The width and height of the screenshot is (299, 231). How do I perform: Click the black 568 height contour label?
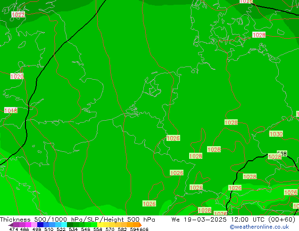click(282, 153)
